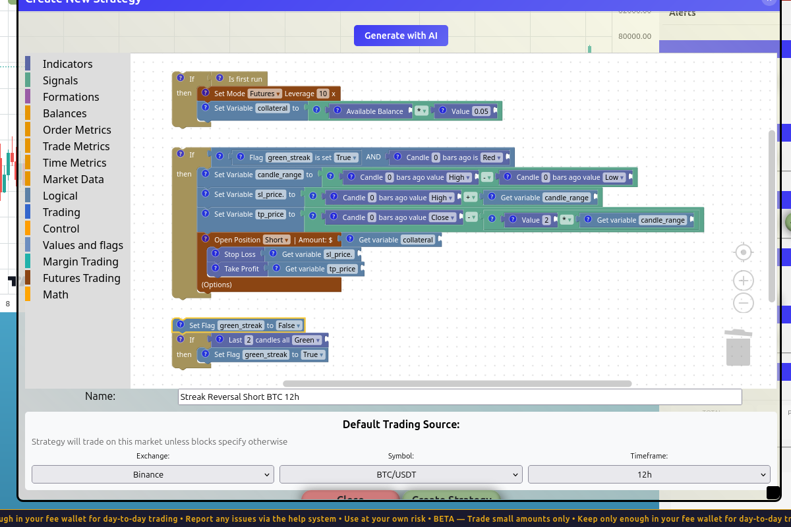Click the Generate with AI button
Viewport: 791px width, 527px height.
pos(401,36)
